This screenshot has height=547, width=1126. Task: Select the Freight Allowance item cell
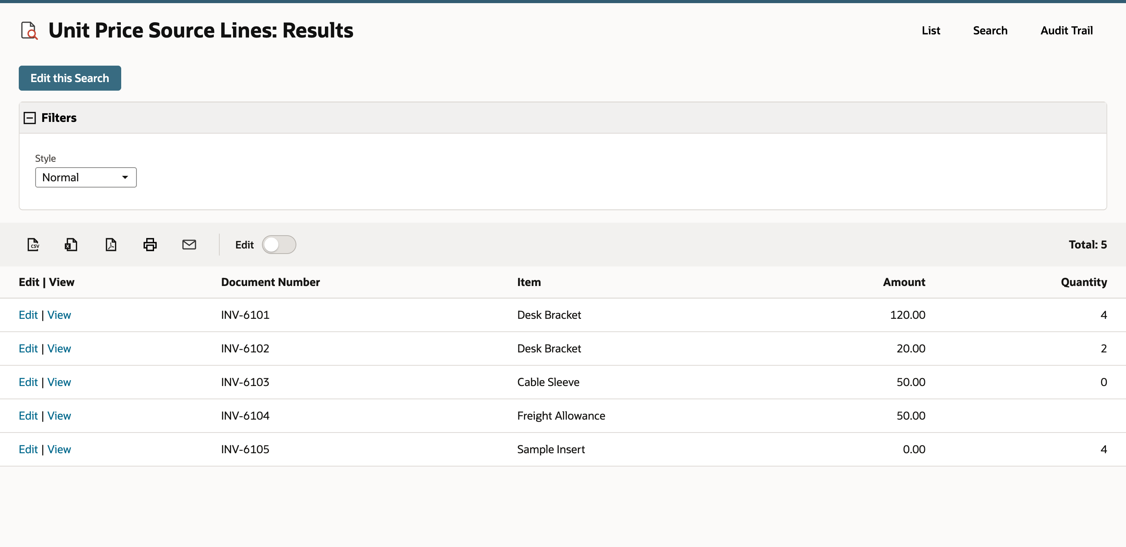(561, 416)
